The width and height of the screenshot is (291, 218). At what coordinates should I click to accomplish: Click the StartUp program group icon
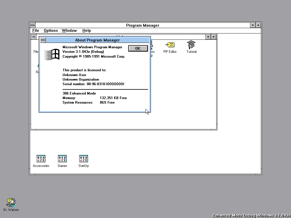coord(84,159)
